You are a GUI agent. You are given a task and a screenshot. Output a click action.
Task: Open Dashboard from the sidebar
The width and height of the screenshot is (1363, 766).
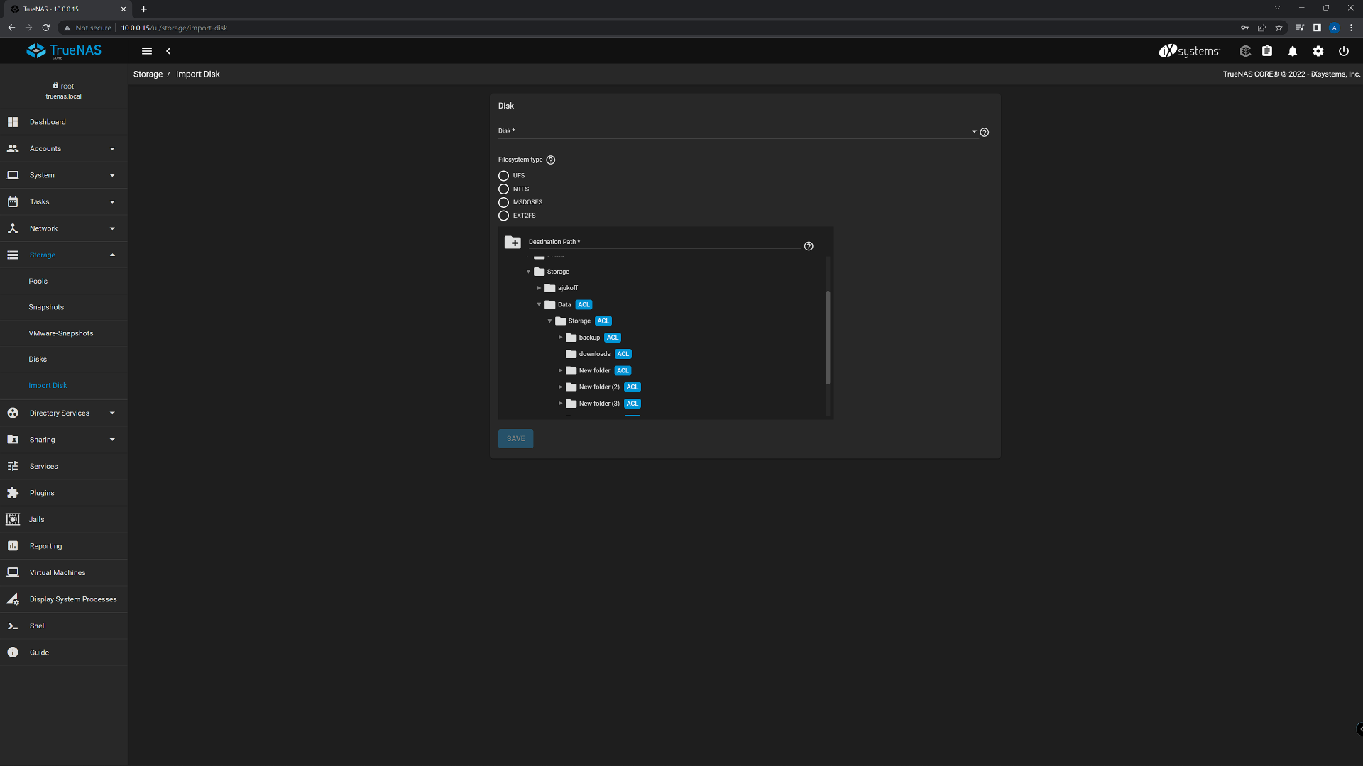64,122
